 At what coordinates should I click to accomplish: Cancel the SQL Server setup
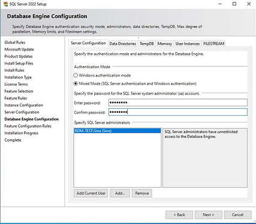click(x=237, y=215)
